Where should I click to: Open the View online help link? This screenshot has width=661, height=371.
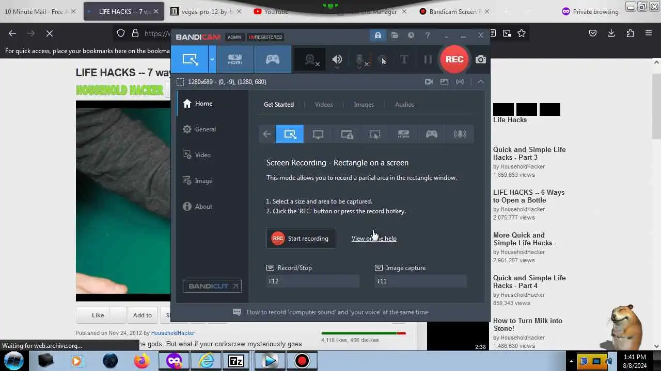[x=374, y=239]
